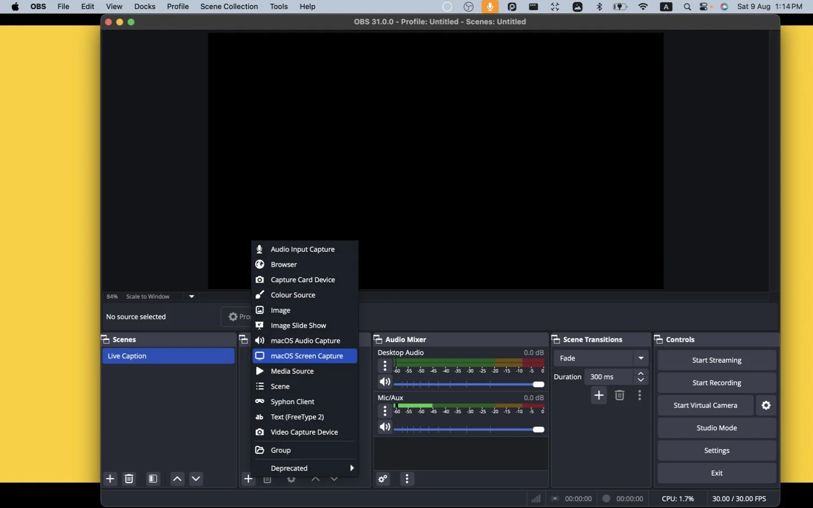813x508 pixels.
Task: Choose Browser source from menu
Action: click(305, 265)
